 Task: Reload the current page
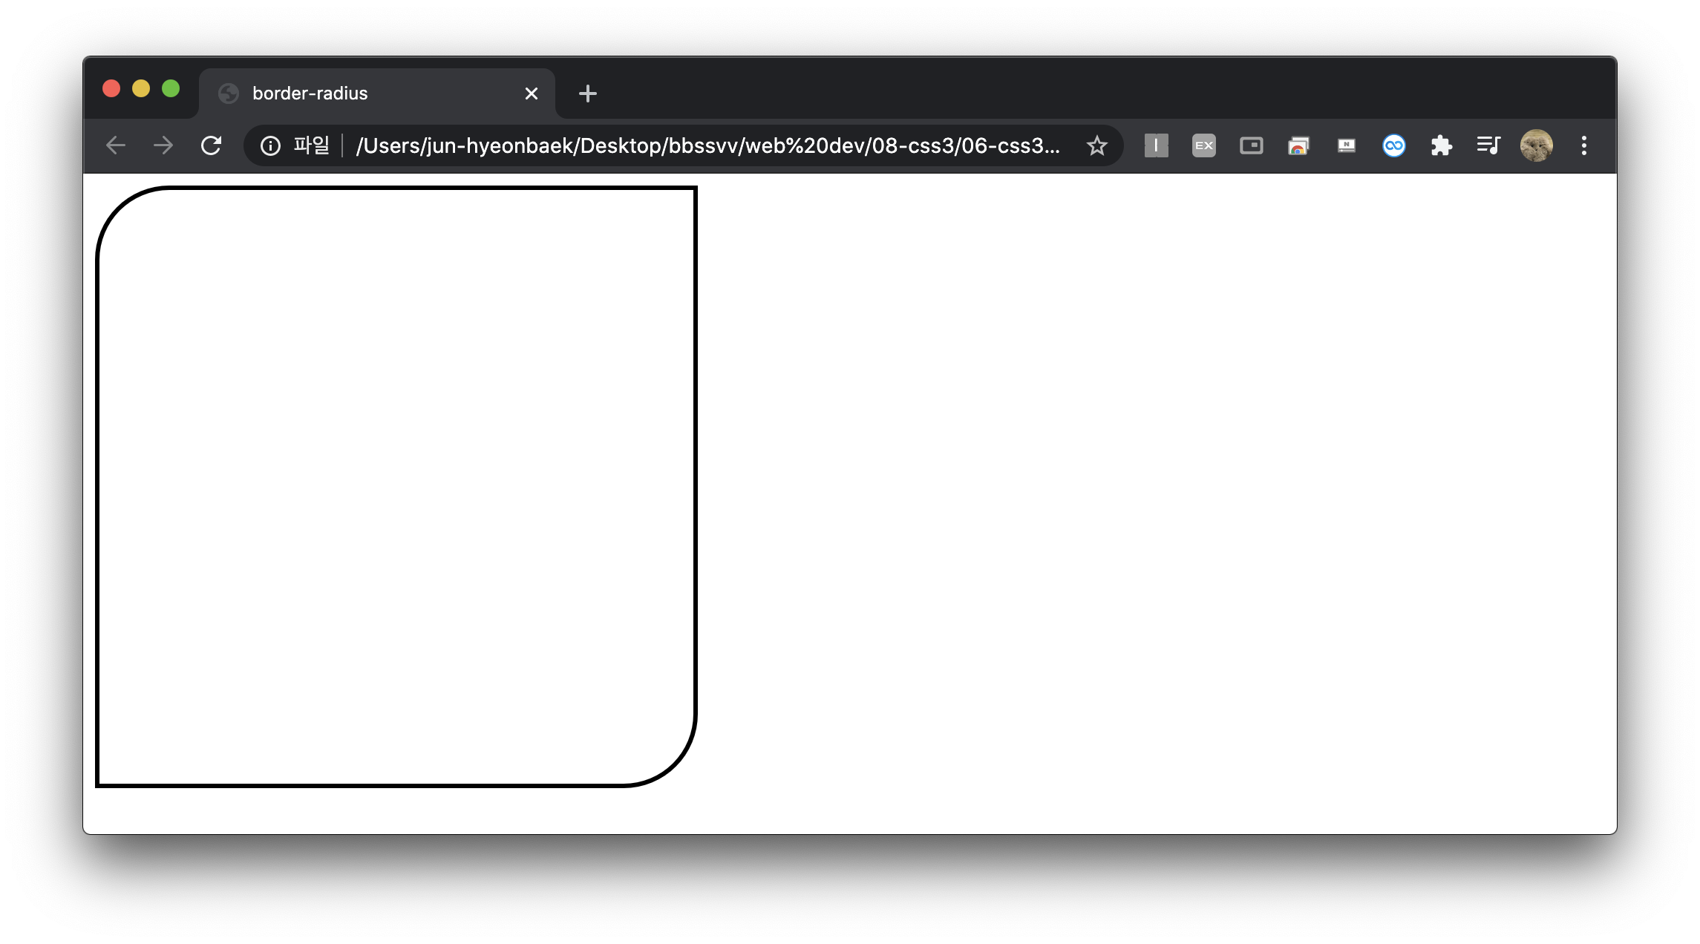212,145
